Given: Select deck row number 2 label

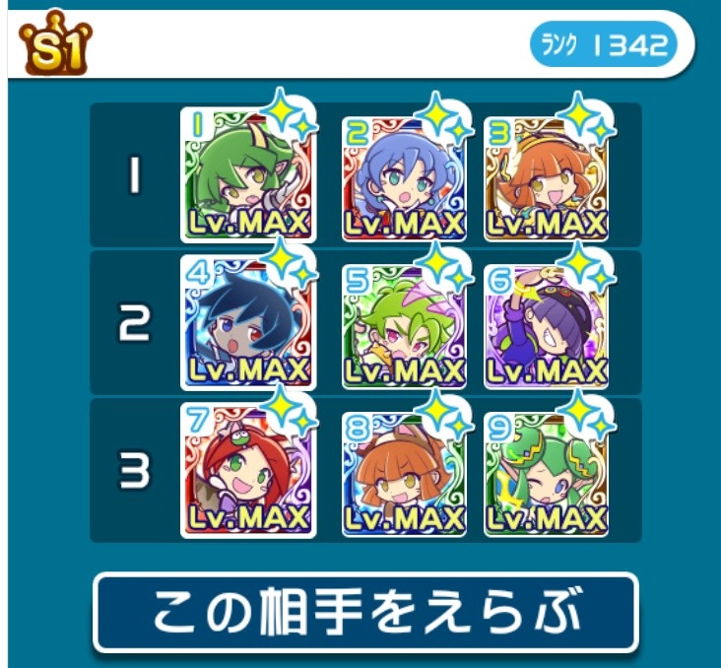Looking at the screenshot, I should coord(134,322).
